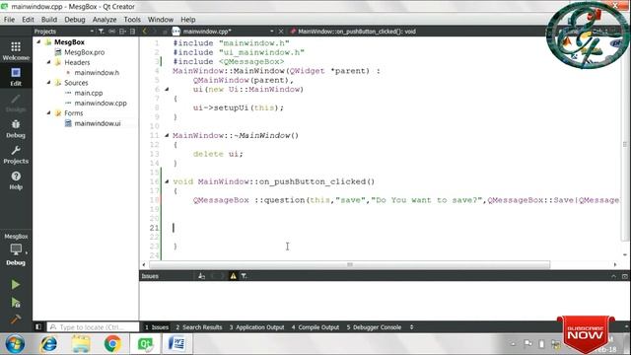631x355 pixels.
Task: Open MesgBox kit selector
Action: (x=16, y=249)
